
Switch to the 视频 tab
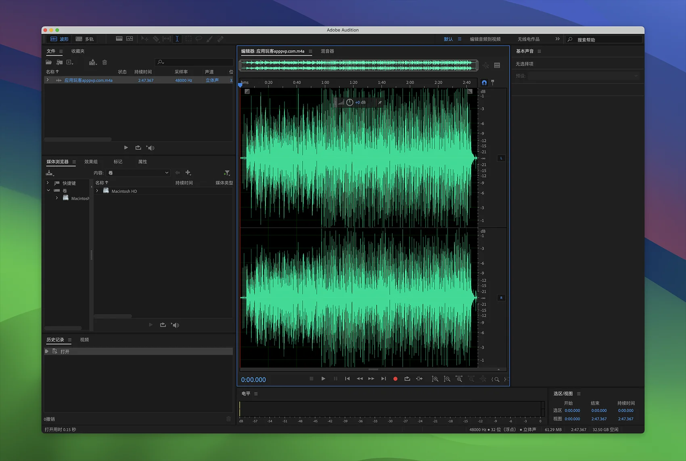(84, 340)
